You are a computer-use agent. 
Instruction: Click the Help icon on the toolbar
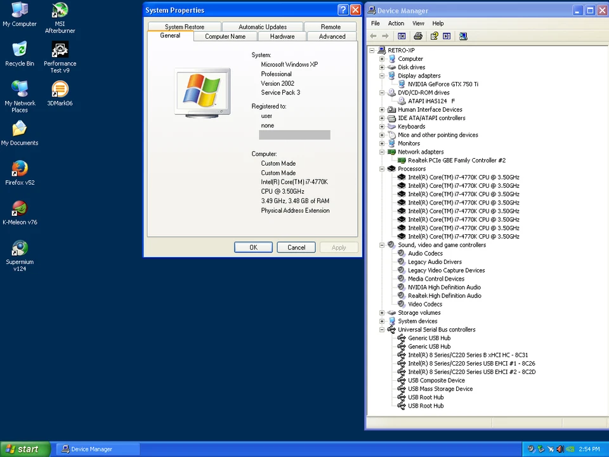pos(433,36)
